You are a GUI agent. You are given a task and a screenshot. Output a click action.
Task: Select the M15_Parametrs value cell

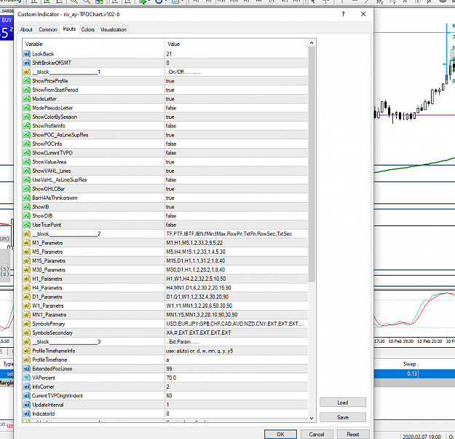click(x=237, y=261)
